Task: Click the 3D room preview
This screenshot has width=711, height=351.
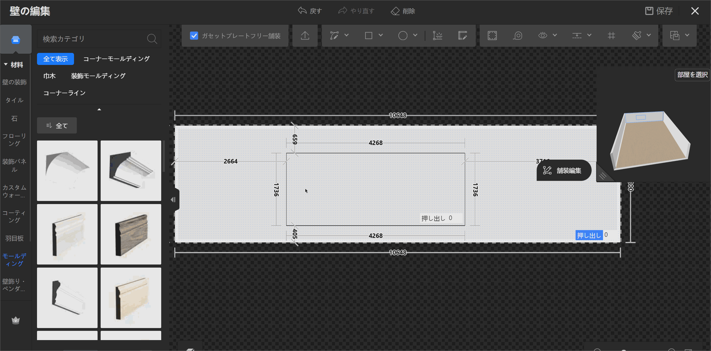Action: pyautogui.click(x=650, y=141)
